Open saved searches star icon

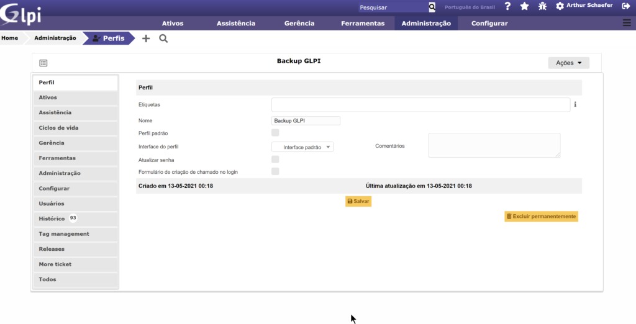[x=524, y=6]
